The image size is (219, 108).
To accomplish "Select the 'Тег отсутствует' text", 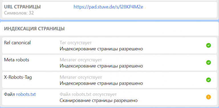I will 76,43.
